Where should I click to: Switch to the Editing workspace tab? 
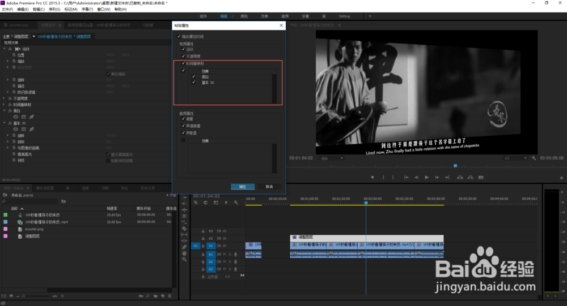pos(344,16)
